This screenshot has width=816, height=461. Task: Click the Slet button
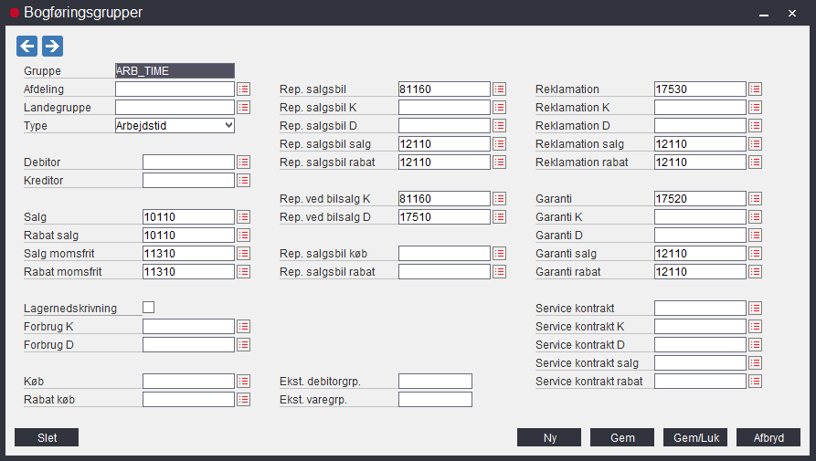click(47, 437)
